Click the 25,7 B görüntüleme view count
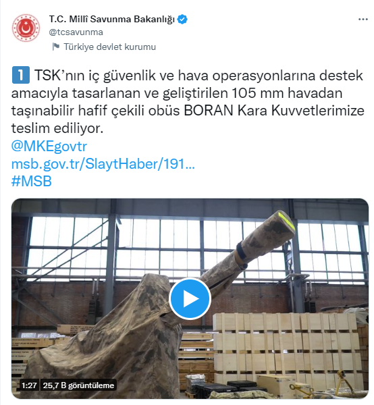The width and height of the screenshot is (374, 405). click(x=78, y=385)
